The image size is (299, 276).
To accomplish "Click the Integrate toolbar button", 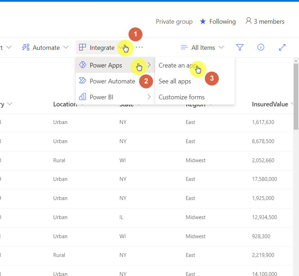I will pos(102,47).
